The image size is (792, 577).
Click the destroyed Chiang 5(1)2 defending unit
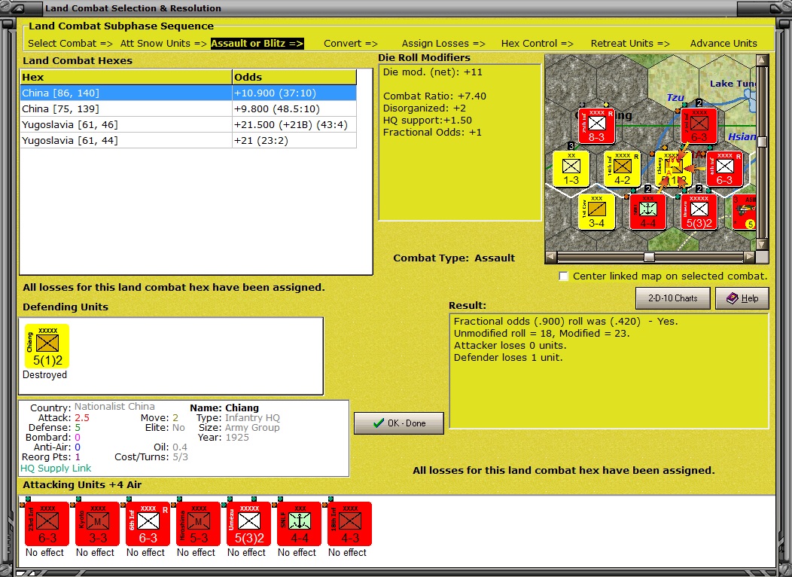click(47, 346)
